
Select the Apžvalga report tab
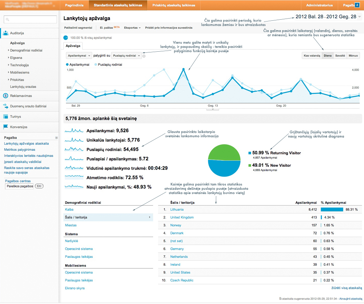click(x=73, y=46)
